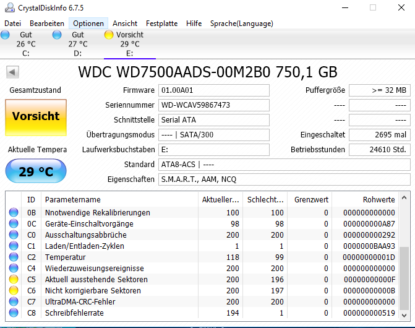Click the Eingeschaltet field 2695 mal
This screenshot has width=415, height=328.
pyautogui.click(x=380, y=135)
